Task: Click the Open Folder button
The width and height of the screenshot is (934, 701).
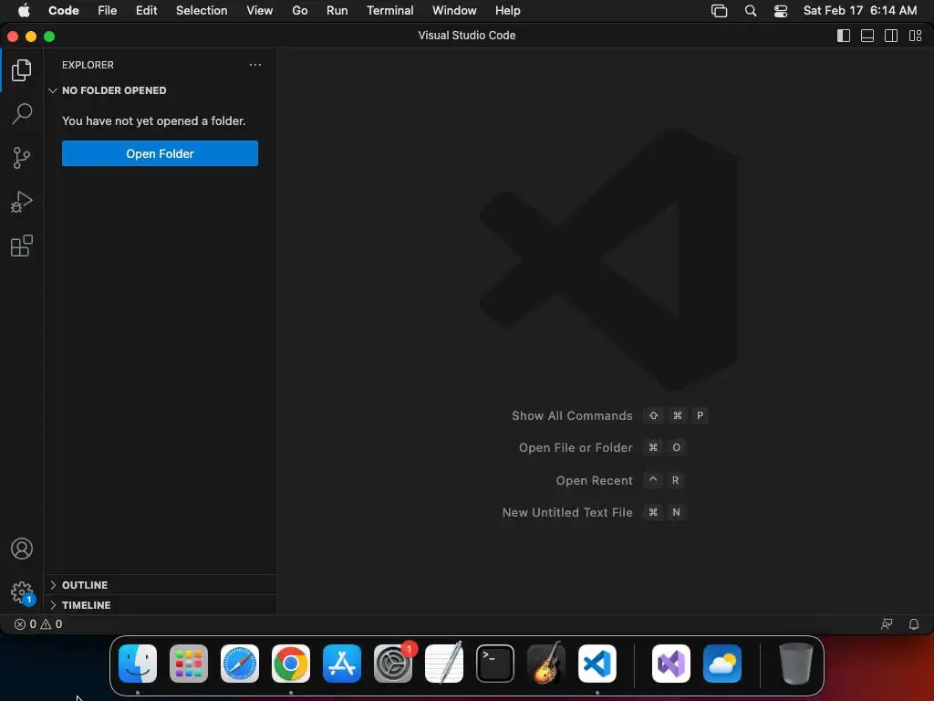Action: (160, 153)
